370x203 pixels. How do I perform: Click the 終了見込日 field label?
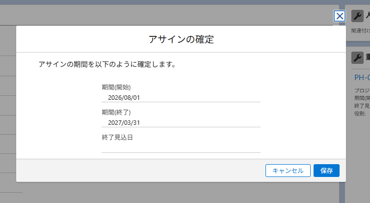[x=117, y=137]
